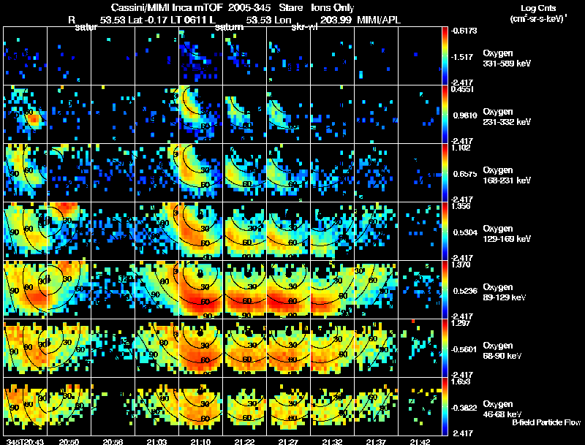Screen dimensions: 585x445
Task: Click the '0.9610' colorbar value
Action: click(465, 115)
